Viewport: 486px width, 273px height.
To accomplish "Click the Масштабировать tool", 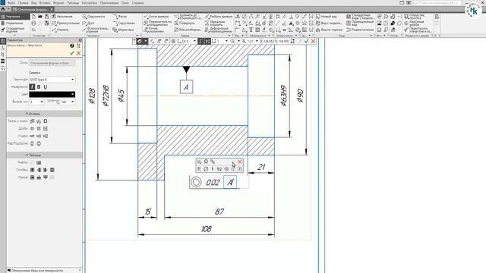I will point(188,30).
